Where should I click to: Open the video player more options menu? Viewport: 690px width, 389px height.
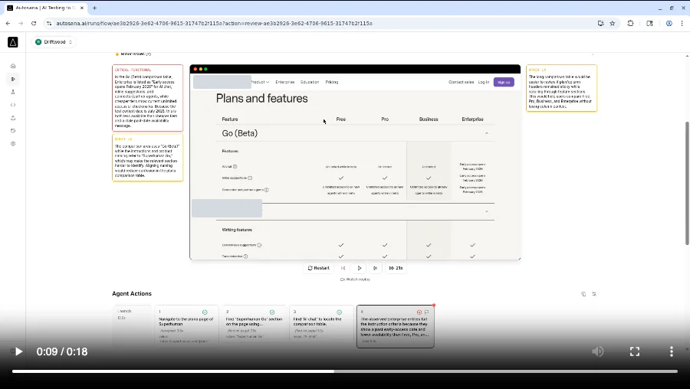click(x=671, y=351)
